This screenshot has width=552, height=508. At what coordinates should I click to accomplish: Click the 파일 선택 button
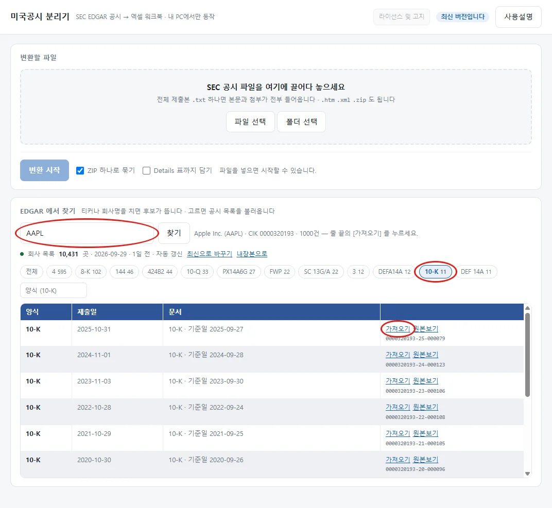(250, 121)
